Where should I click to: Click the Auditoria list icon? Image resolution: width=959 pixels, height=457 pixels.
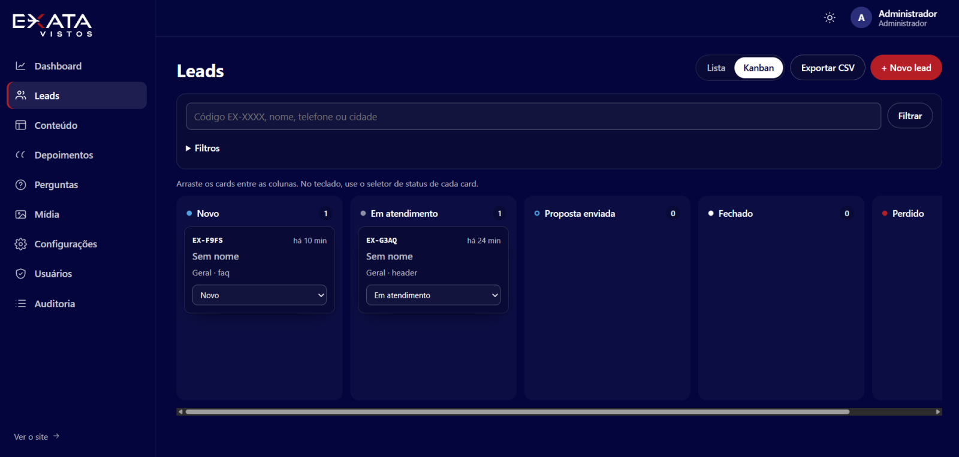pyautogui.click(x=20, y=304)
